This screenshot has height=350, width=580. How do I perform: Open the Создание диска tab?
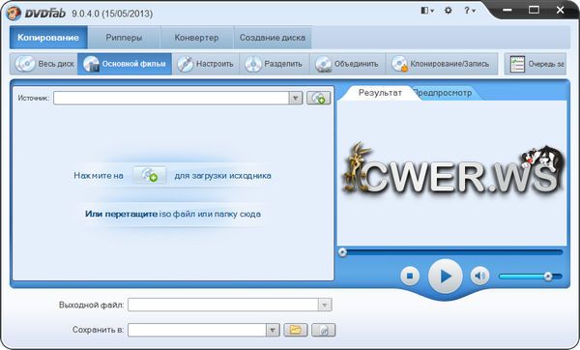pos(273,38)
